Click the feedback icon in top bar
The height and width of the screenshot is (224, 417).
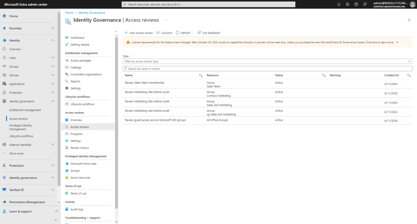tap(365, 4)
